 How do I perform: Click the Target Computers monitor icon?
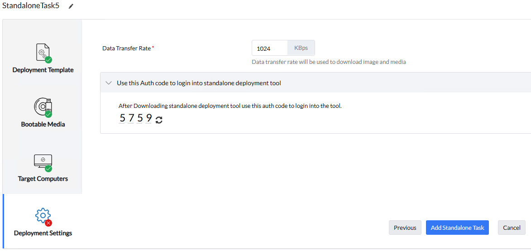(x=42, y=160)
